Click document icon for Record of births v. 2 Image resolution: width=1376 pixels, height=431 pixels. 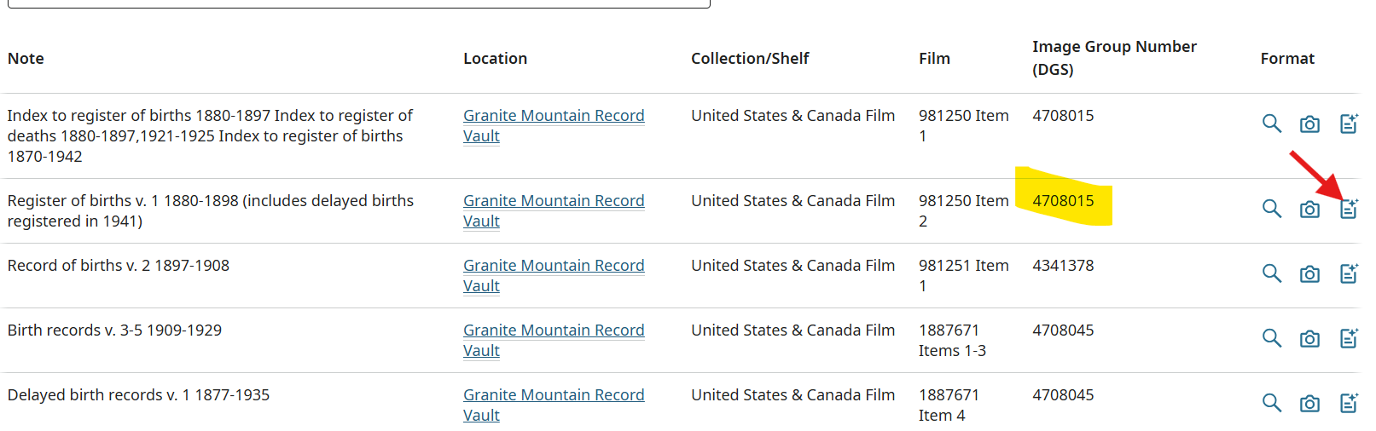(x=1349, y=273)
